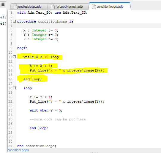Click line number 31 in the gutter
This screenshot has height=153, width=161.
tap(10, 146)
